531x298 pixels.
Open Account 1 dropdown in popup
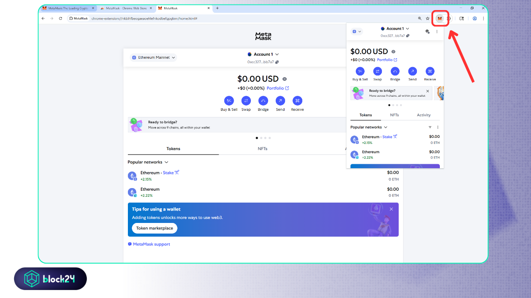(395, 29)
